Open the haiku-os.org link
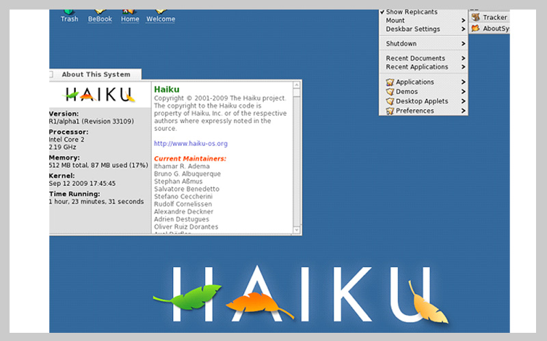The width and height of the screenshot is (547, 341). 191,143
